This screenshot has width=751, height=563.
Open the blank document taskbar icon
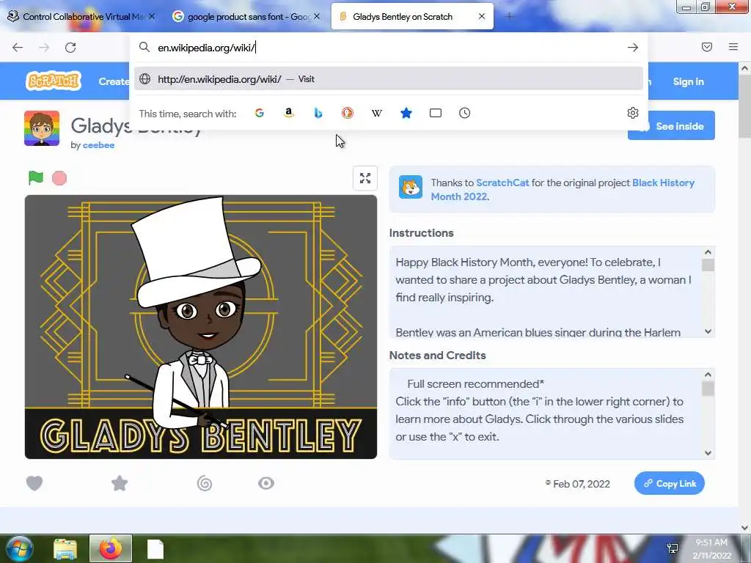155,549
